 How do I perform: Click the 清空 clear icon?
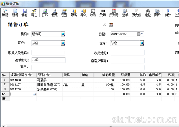tap(34, 13)
